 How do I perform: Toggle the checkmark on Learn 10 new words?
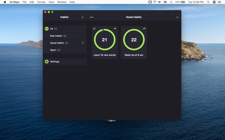point(94,29)
